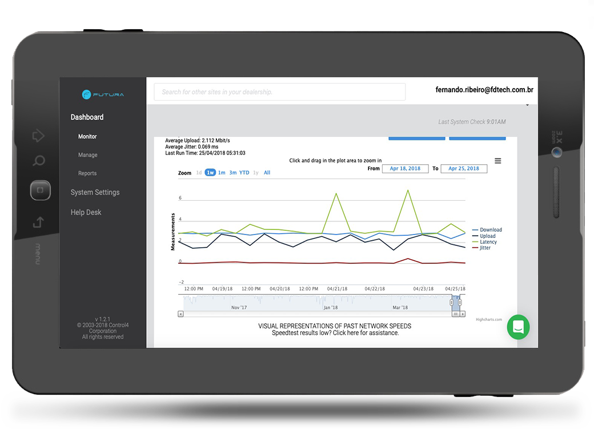The width and height of the screenshot is (594, 429).
Task: Click the Futura logo icon
Action: point(86,94)
